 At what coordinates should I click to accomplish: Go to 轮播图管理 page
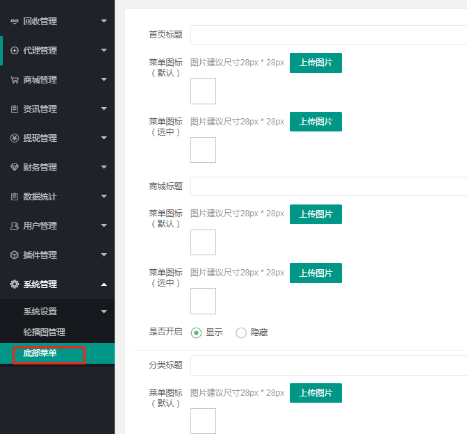click(x=57, y=332)
